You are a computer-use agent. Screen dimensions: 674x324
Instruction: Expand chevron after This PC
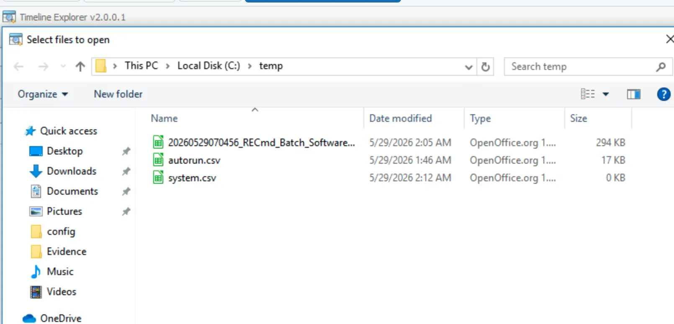[x=167, y=66]
